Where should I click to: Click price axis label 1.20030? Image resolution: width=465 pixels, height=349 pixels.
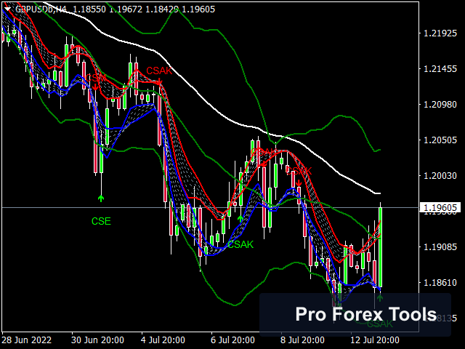[x=440, y=175]
